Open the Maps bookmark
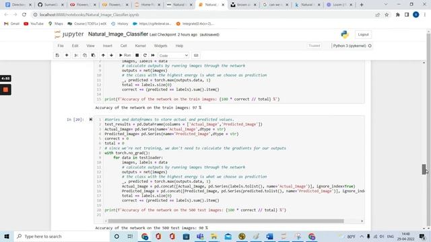431x242 pixels. tap(55, 24)
